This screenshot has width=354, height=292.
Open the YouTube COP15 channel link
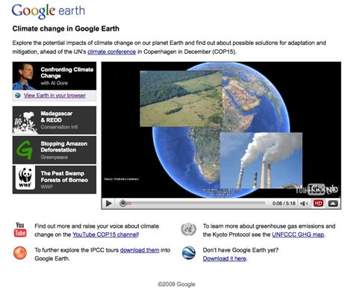click(x=105, y=234)
